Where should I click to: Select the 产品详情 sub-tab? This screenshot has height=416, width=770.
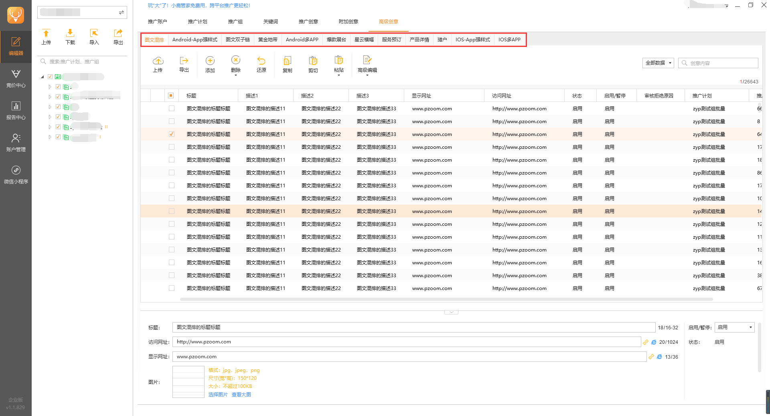point(419,40)
